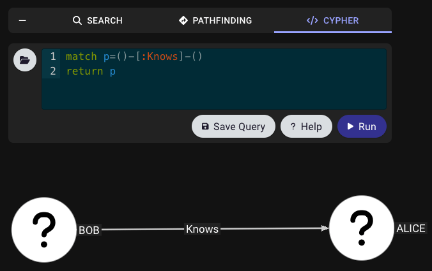432x271 pixels.
Task: Open the Cypher Help button
Action: point(306,126)
